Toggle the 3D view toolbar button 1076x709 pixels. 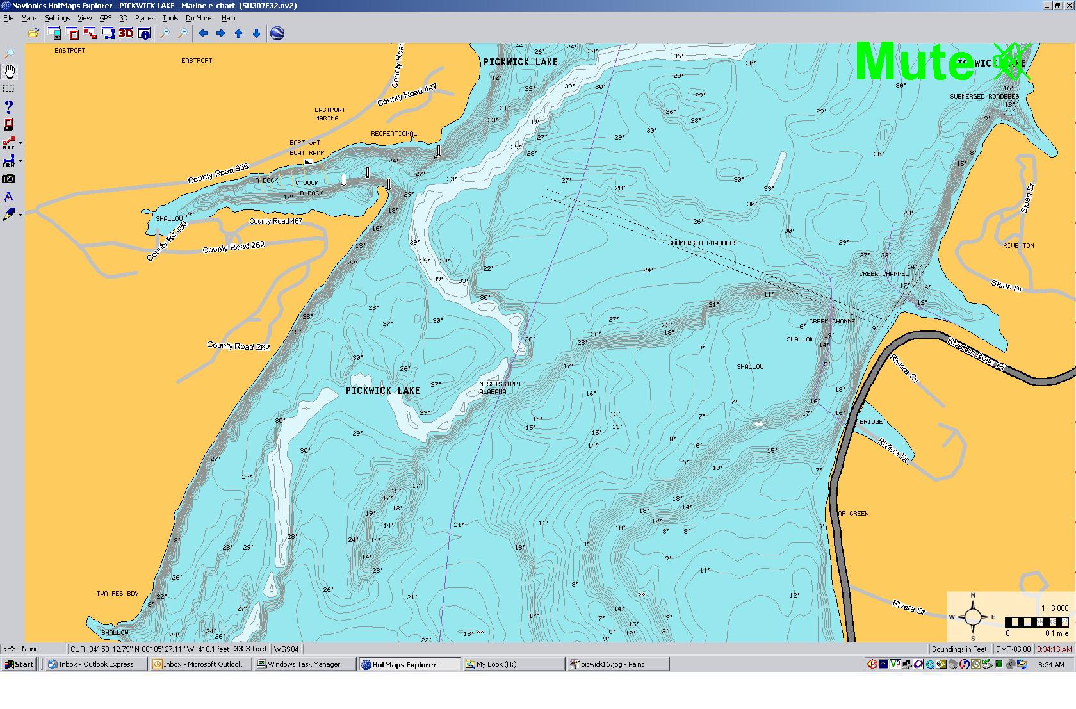pyautogui.click(x=126, y=33)
